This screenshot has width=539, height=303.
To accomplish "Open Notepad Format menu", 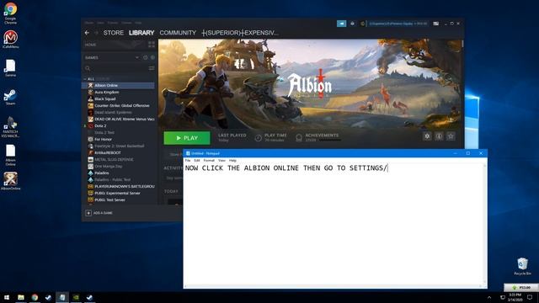I will point(209,161).
